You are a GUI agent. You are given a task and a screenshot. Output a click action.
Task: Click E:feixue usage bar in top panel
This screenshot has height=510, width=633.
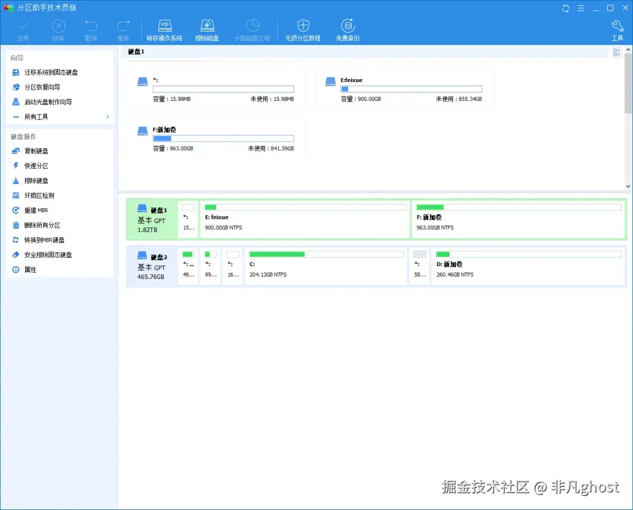pyautogui.click(x=411, y=89)
